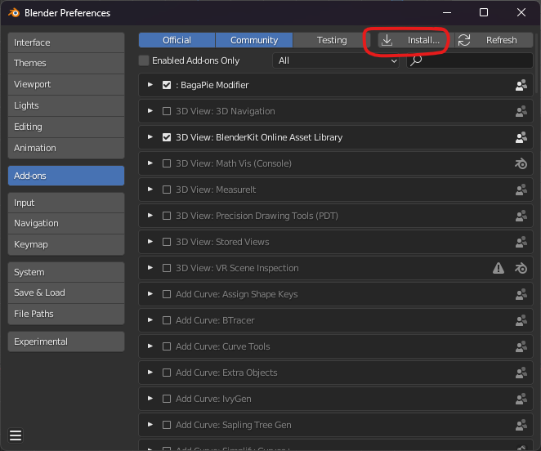Click the Blender icon on VR Scene Inspection row

click(x=521, y=268)
